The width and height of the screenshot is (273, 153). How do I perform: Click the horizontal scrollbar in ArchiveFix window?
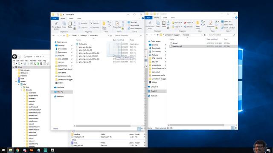[x=103, y=126]
